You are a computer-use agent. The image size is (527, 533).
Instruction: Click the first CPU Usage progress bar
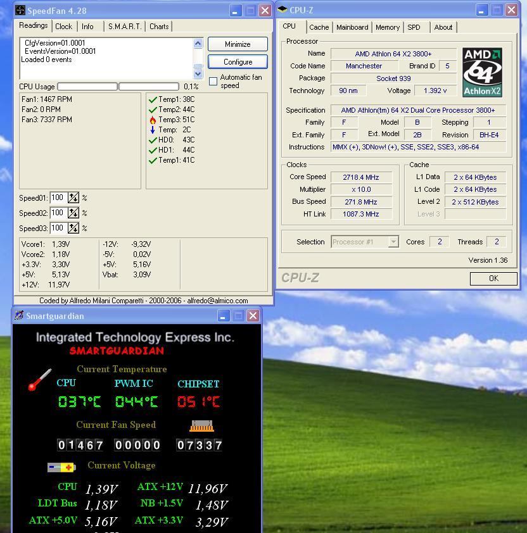coord(87,86)
